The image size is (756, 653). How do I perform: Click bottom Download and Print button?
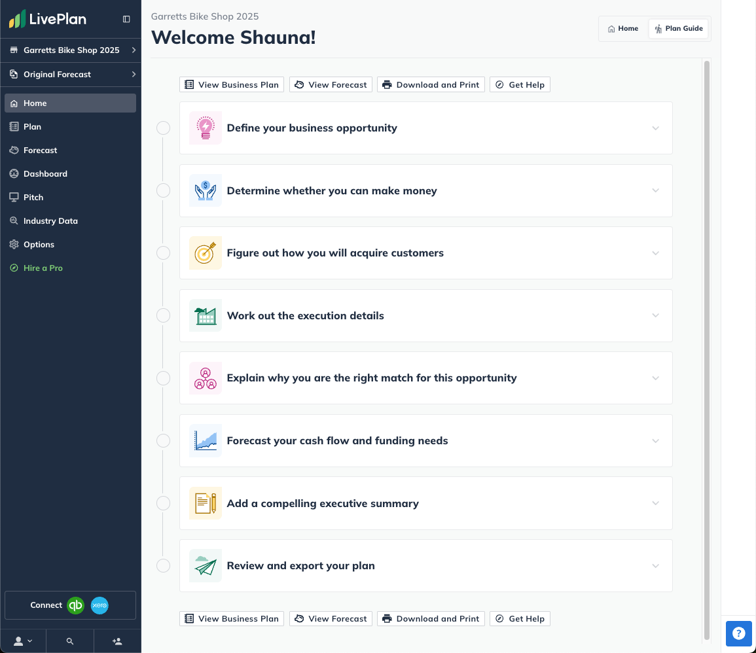tap(431, 619)
